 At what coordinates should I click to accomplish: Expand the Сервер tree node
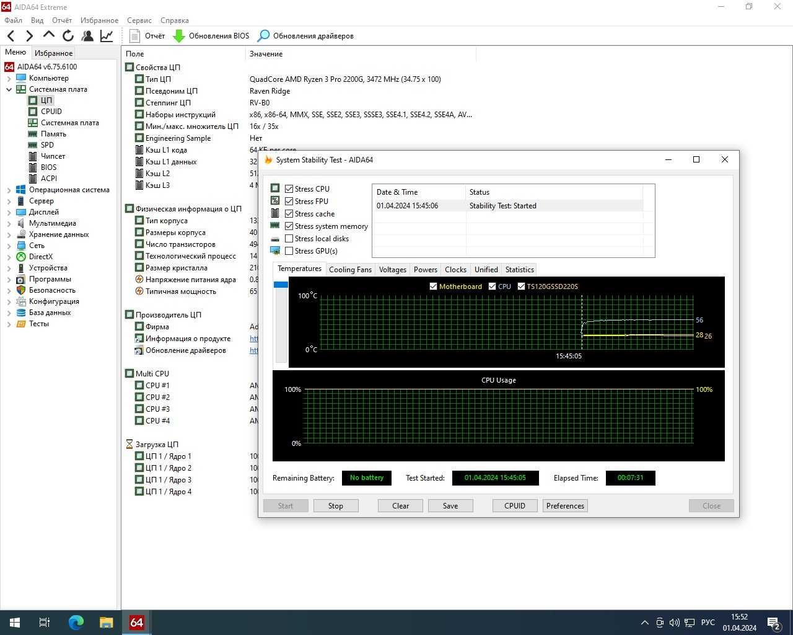pos(9,201)
